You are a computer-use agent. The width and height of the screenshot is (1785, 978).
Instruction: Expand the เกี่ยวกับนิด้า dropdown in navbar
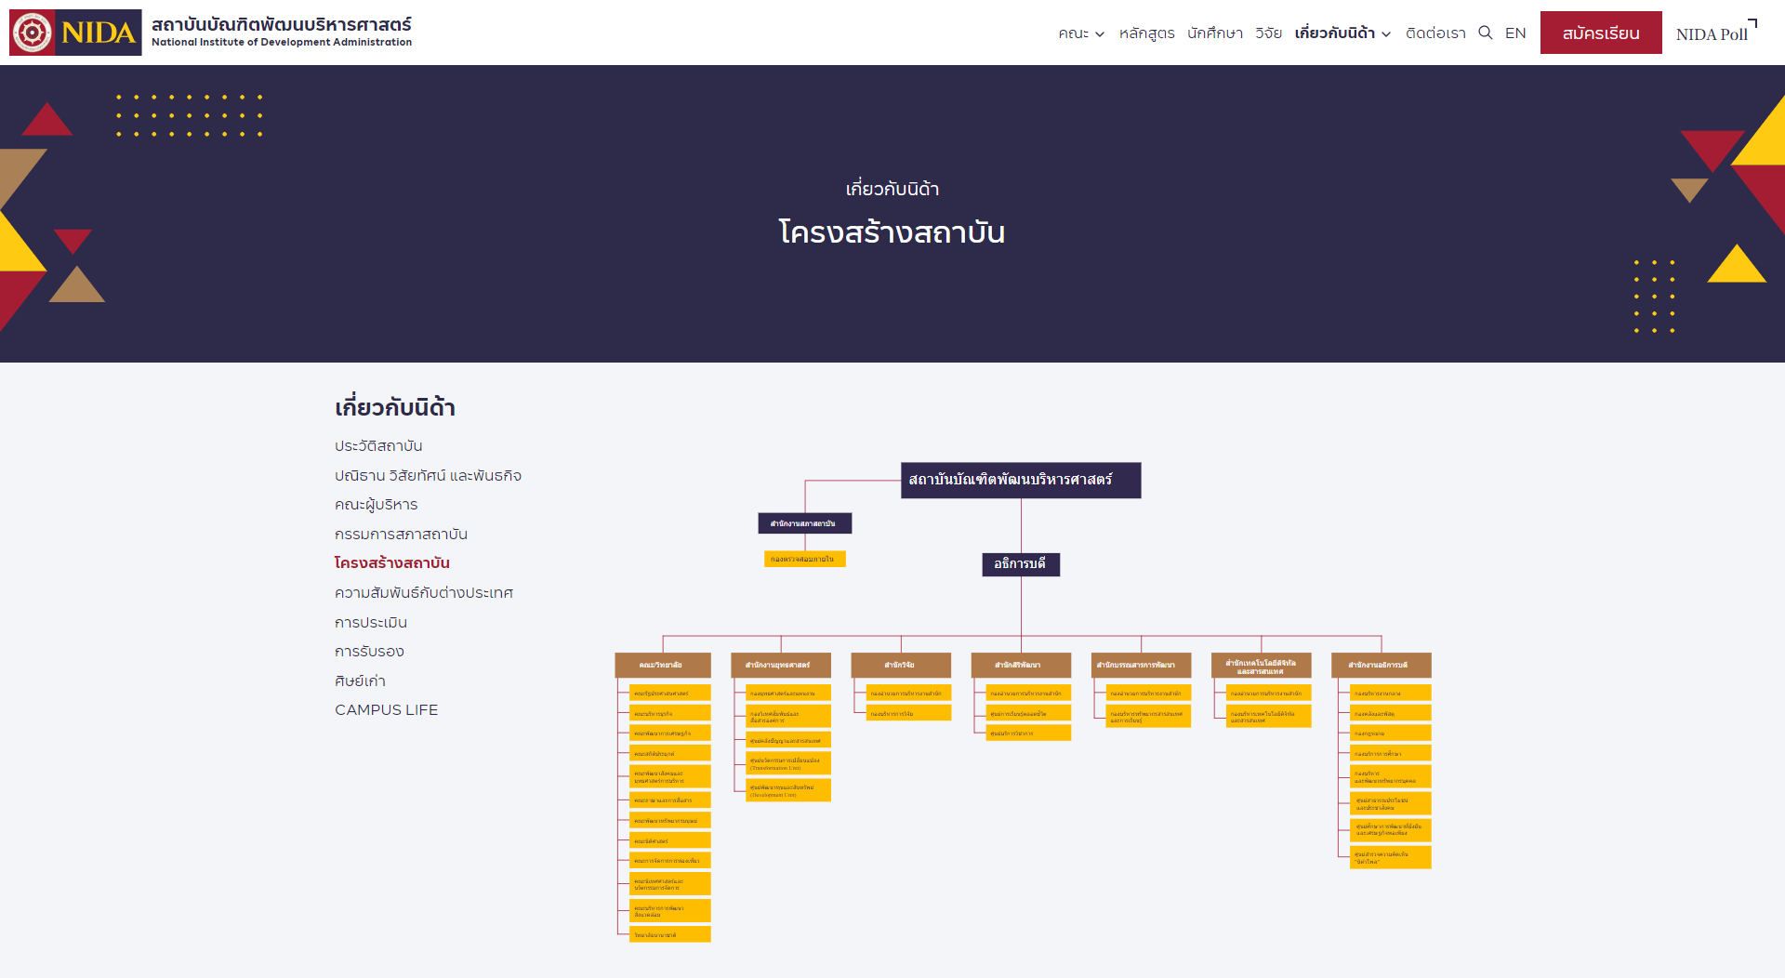pyautogui.click(x=1342, y=33)
